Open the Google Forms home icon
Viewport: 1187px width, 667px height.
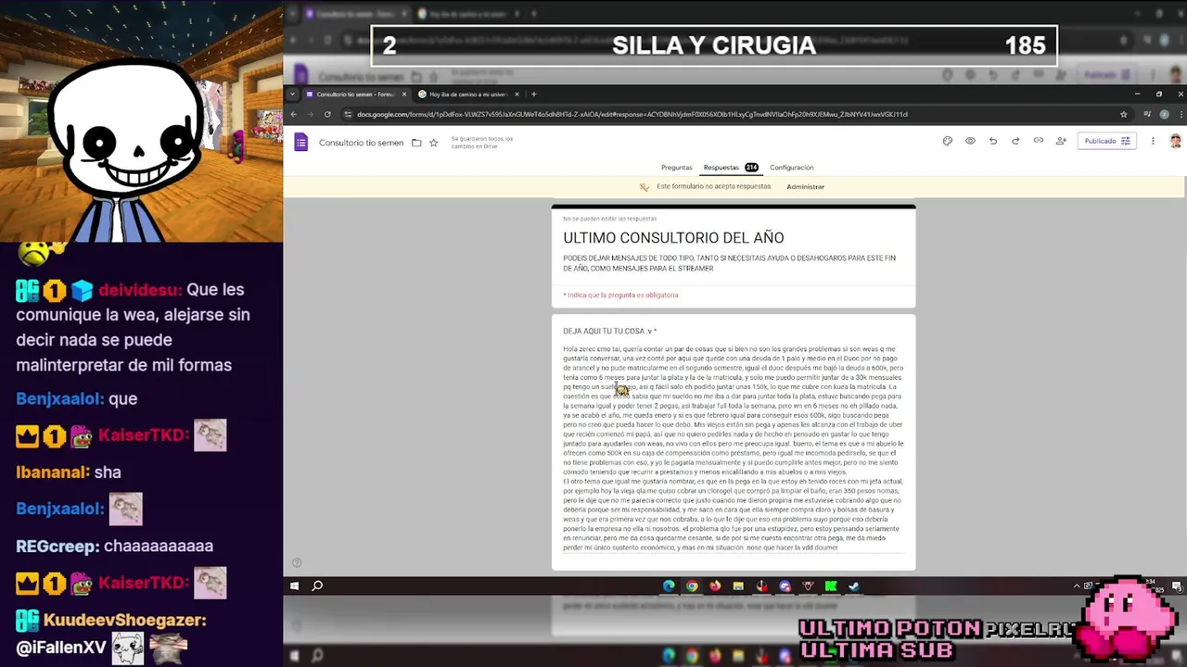tap(300, 142)
